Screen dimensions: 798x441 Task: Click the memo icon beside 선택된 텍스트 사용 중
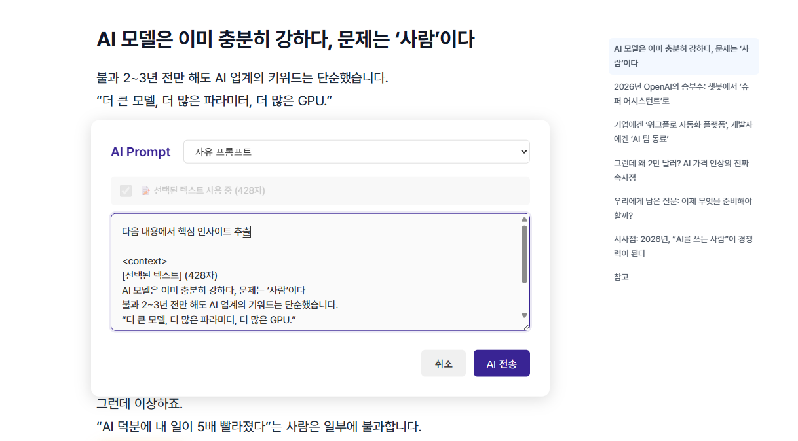click(145, 191)
